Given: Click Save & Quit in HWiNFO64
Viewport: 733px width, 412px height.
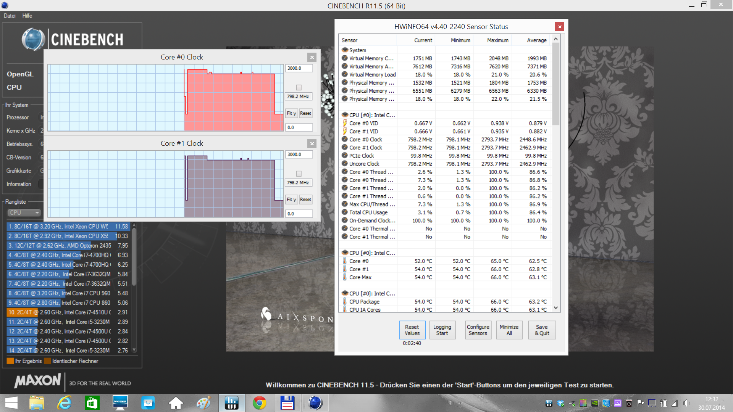Looking at the screenshot, I should pyautogui.click(x=542, y=330).
